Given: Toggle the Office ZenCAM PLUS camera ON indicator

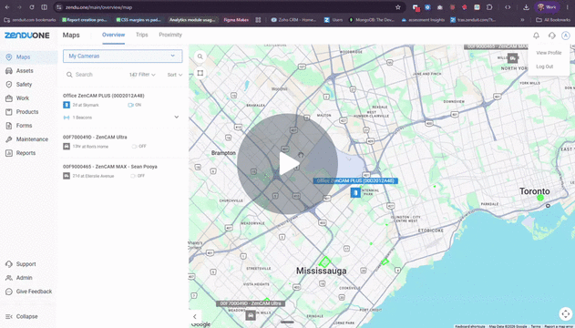Looking at the screenshot, I should click(134, 105).
